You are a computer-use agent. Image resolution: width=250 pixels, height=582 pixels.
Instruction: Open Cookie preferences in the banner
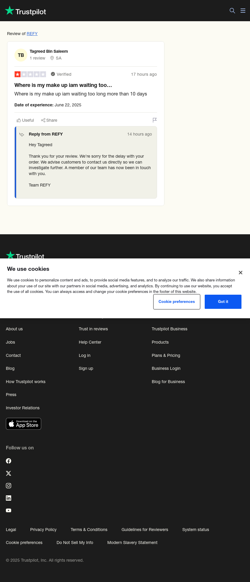click(177, 302)
